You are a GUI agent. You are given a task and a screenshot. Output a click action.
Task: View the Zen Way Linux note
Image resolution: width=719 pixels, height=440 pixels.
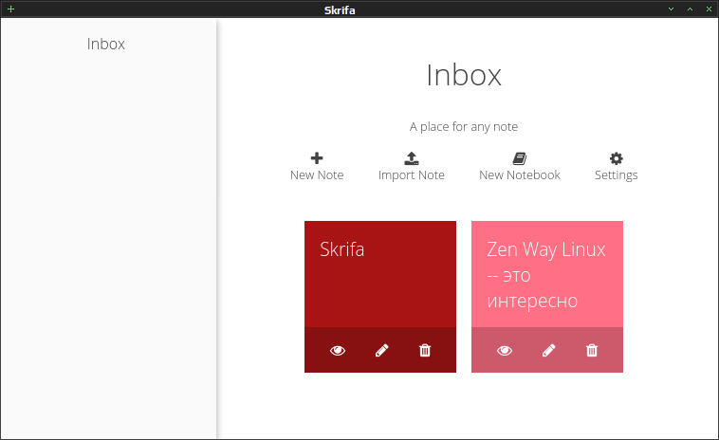pos(505,351)
